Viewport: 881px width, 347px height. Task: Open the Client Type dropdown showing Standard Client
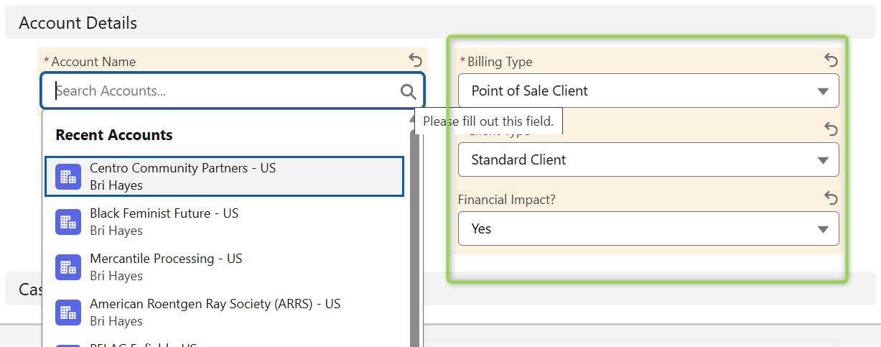(648, 159)
